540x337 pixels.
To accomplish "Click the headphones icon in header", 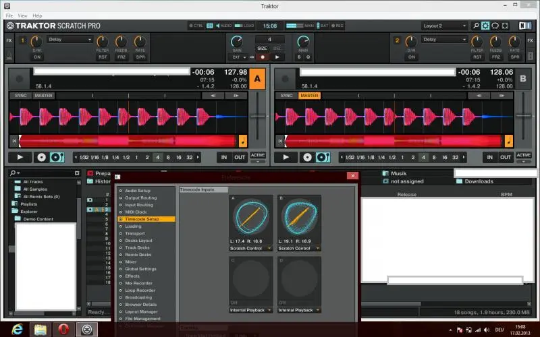I will click(x=496, y=26).
